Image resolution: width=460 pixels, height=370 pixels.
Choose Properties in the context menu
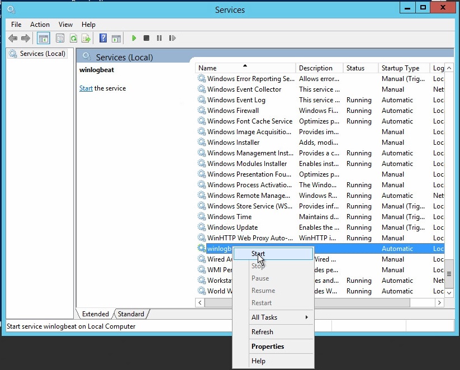[x=273, y=347]
